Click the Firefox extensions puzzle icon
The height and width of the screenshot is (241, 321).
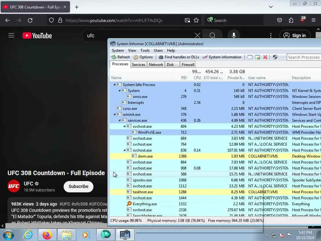[291, 20]
